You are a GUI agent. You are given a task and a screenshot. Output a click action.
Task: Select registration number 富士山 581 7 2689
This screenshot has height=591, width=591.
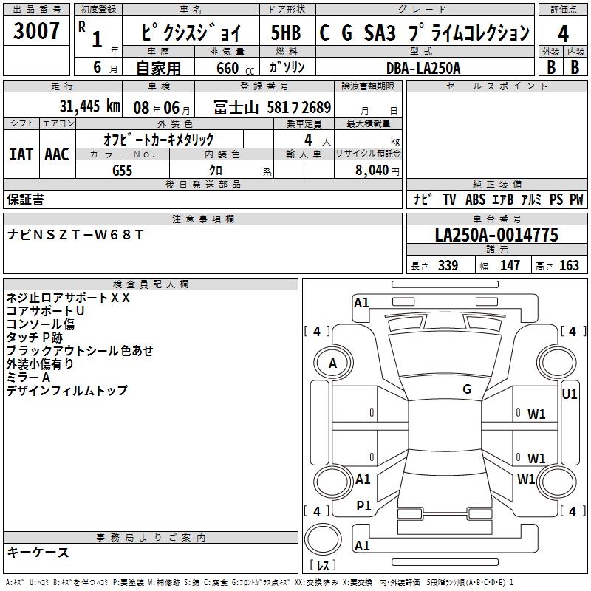point(272,107)
